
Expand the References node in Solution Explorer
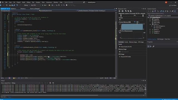coord(150,21)
